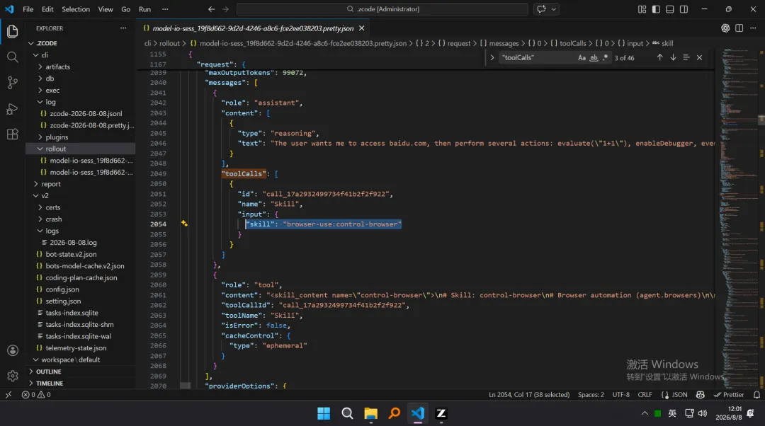Toggle Use Regular Expression in find
This screenshot has width=765, height=426.
pos(606,57)
